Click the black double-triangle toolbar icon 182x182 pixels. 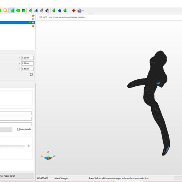click(47, 11)
